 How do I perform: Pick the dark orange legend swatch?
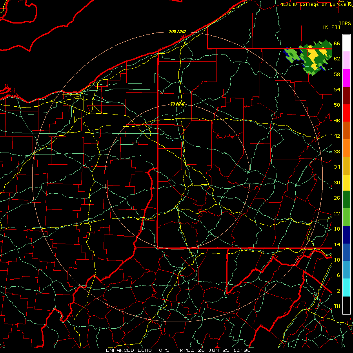point(346,130)
